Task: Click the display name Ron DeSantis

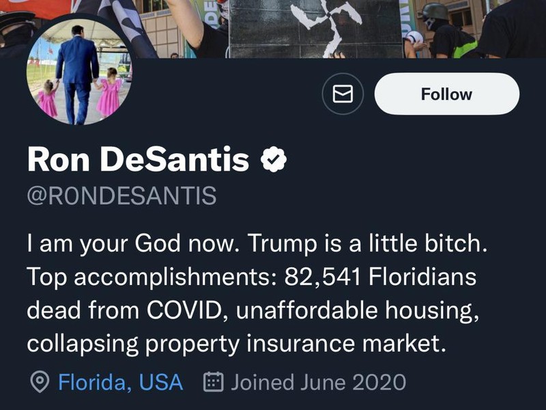Action: point(138,160)
